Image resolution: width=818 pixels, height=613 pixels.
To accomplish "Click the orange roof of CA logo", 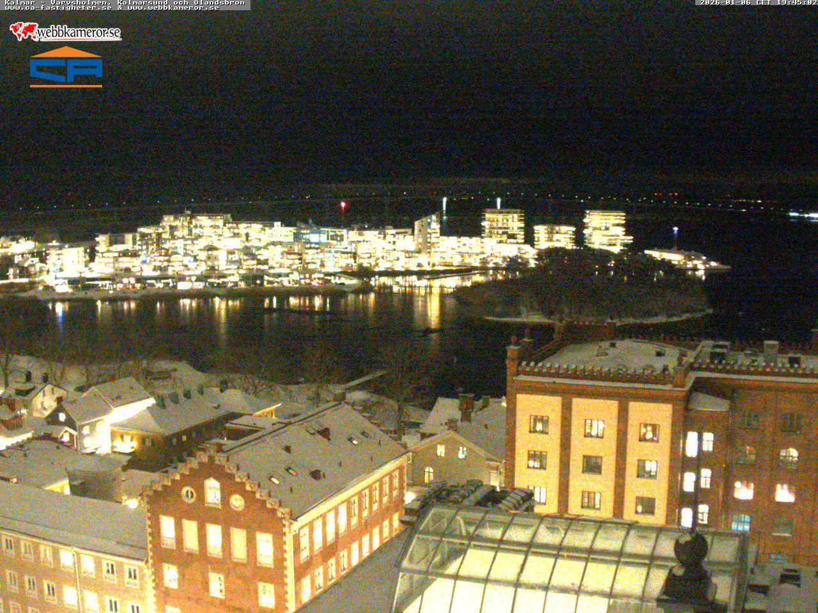I will point(66,52).
